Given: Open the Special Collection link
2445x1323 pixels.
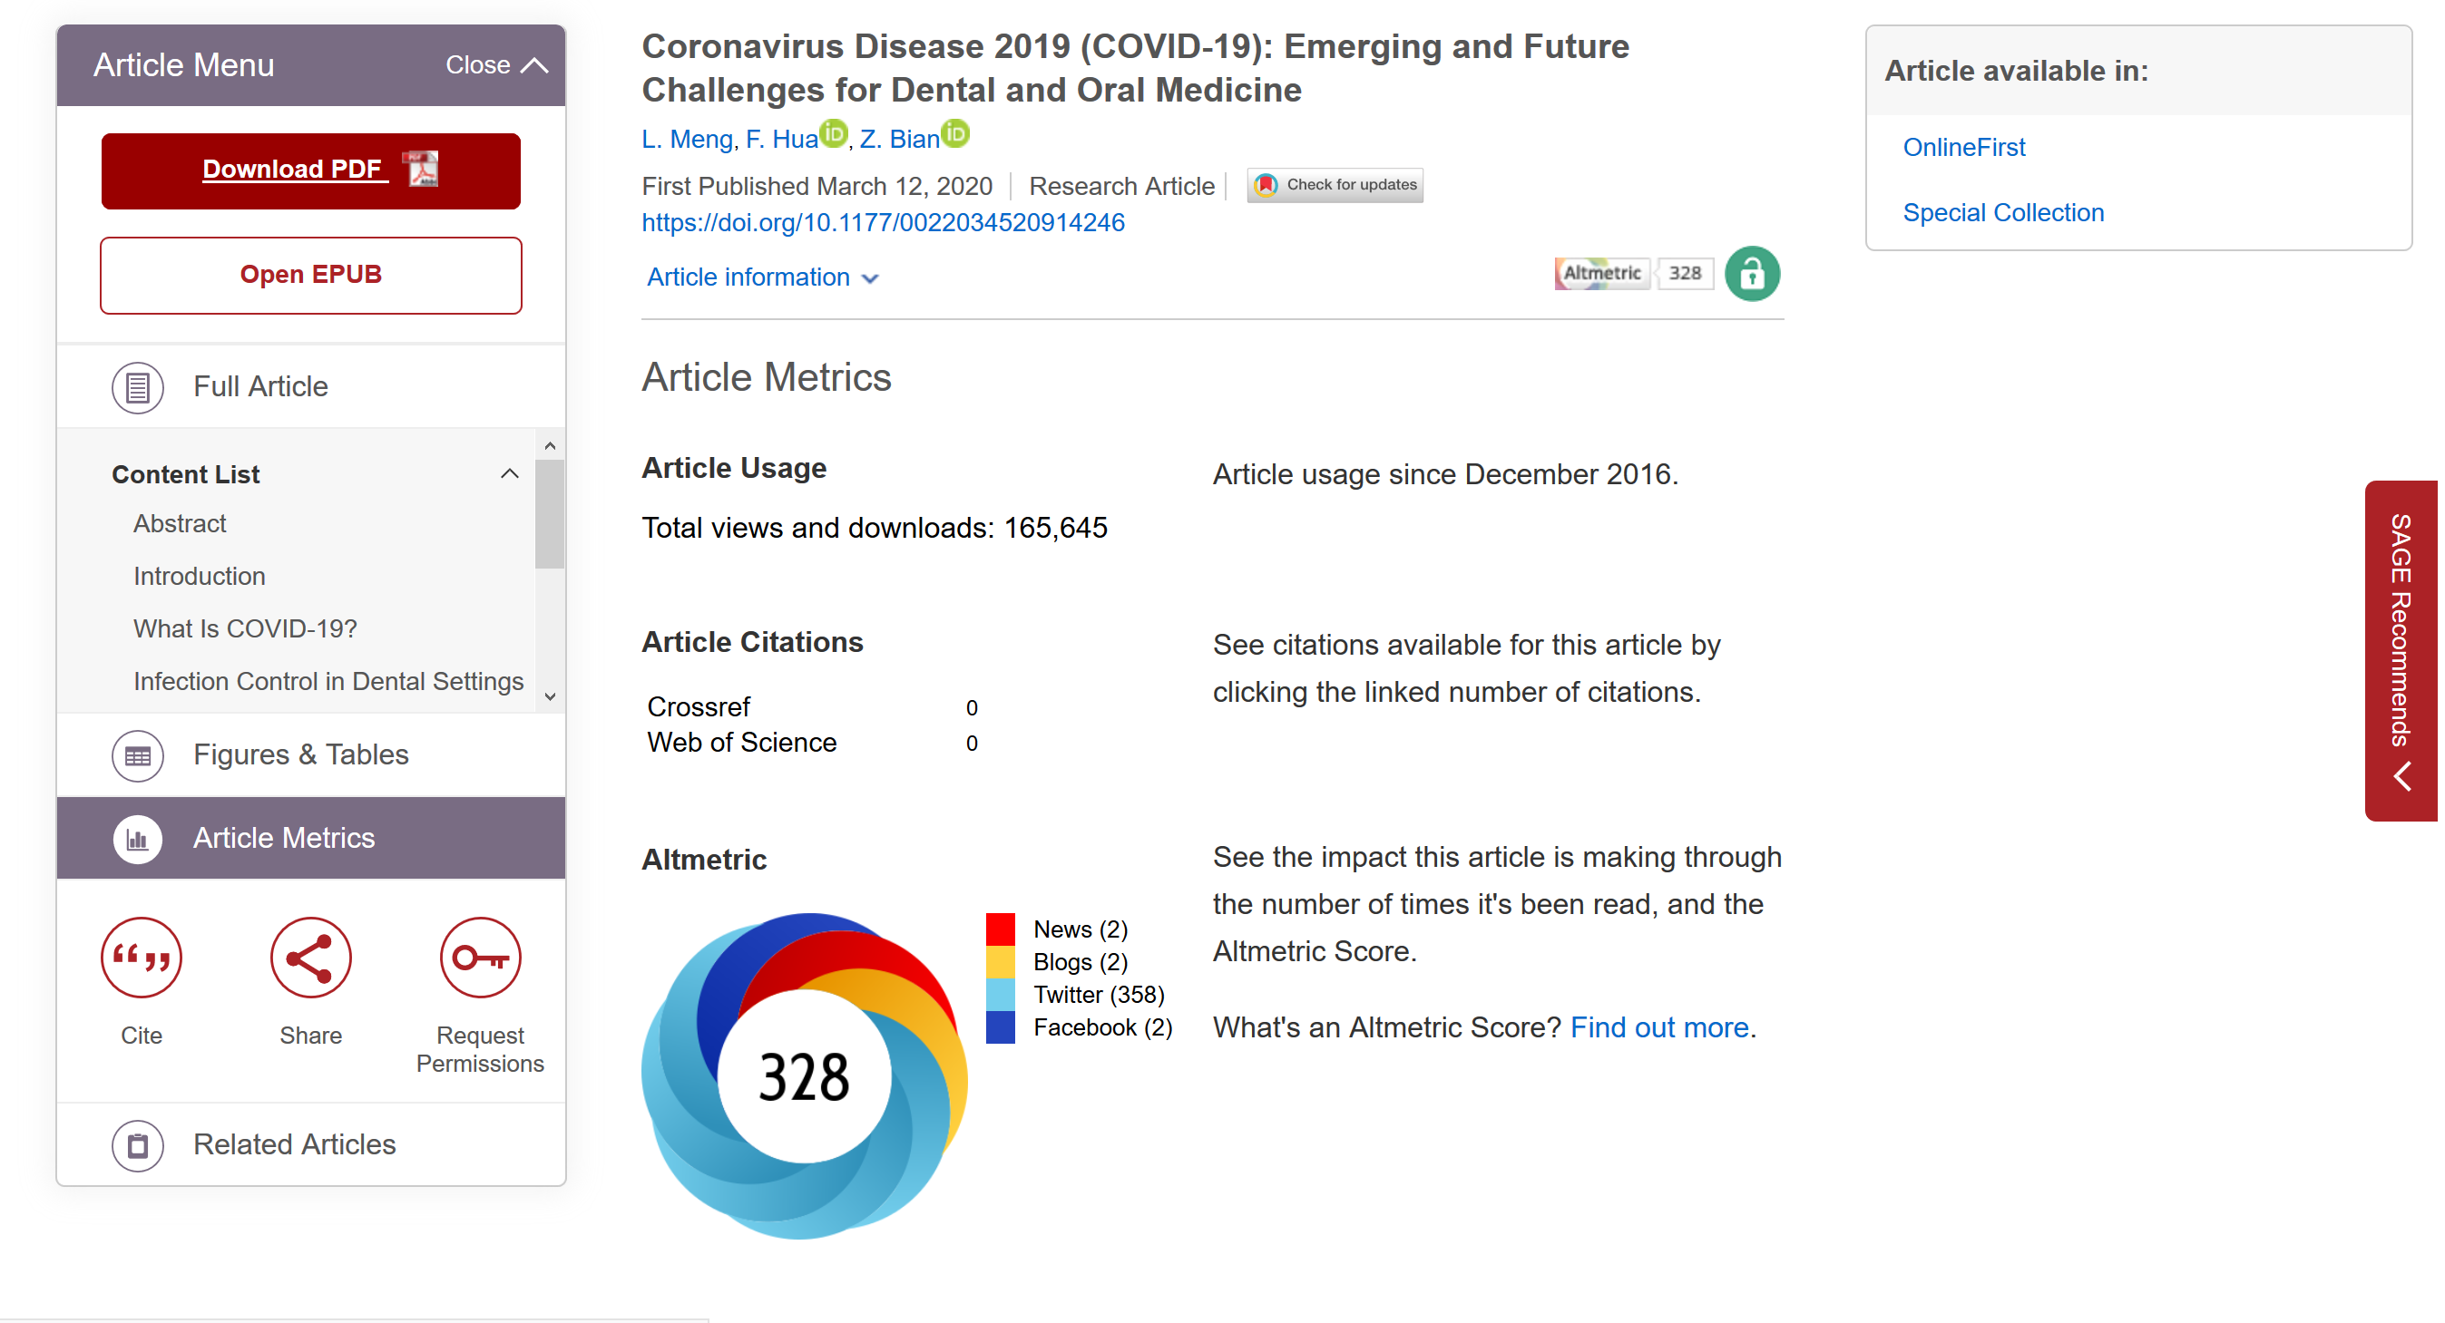Looking at the screenshot, I should 2002,212.
